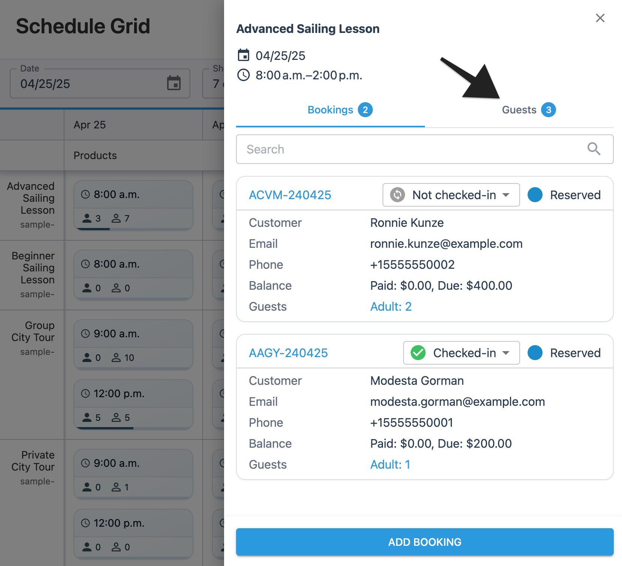Click available seats icon showing 10
The image size is (622, 566).
tap(116, 357)
